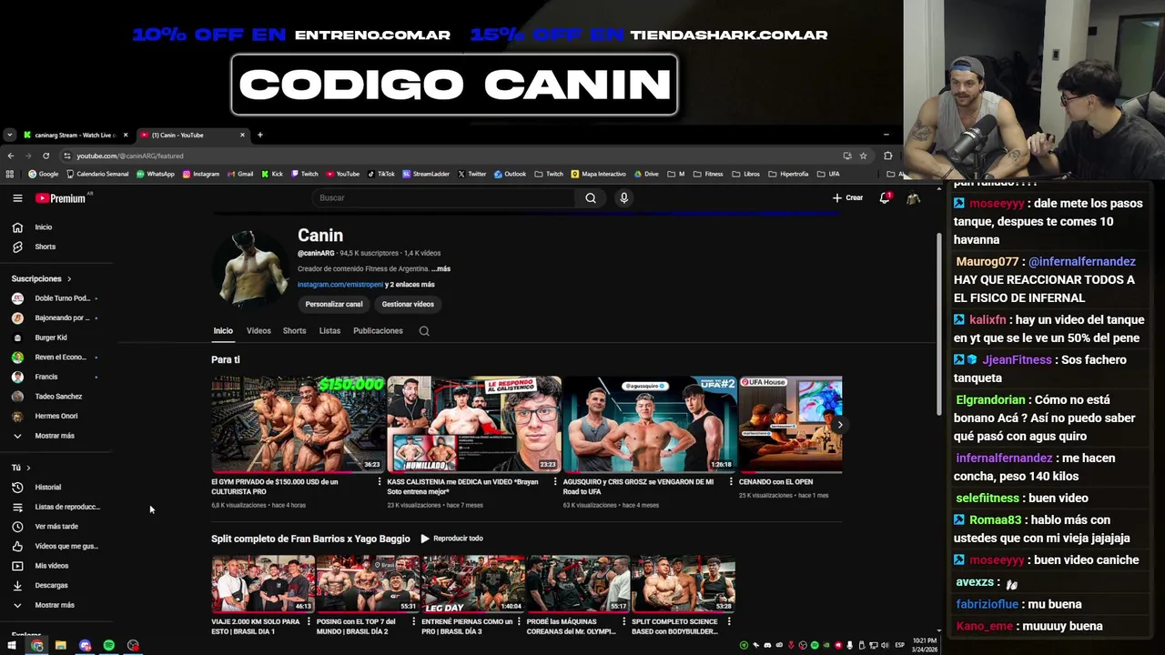1165x655 pixels.
Task: Bookmark this page with star icon
Action: tap(863, 156)
